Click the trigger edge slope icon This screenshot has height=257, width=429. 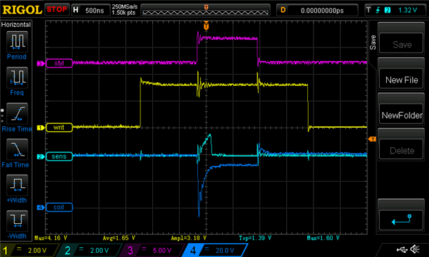click(378, 10)
